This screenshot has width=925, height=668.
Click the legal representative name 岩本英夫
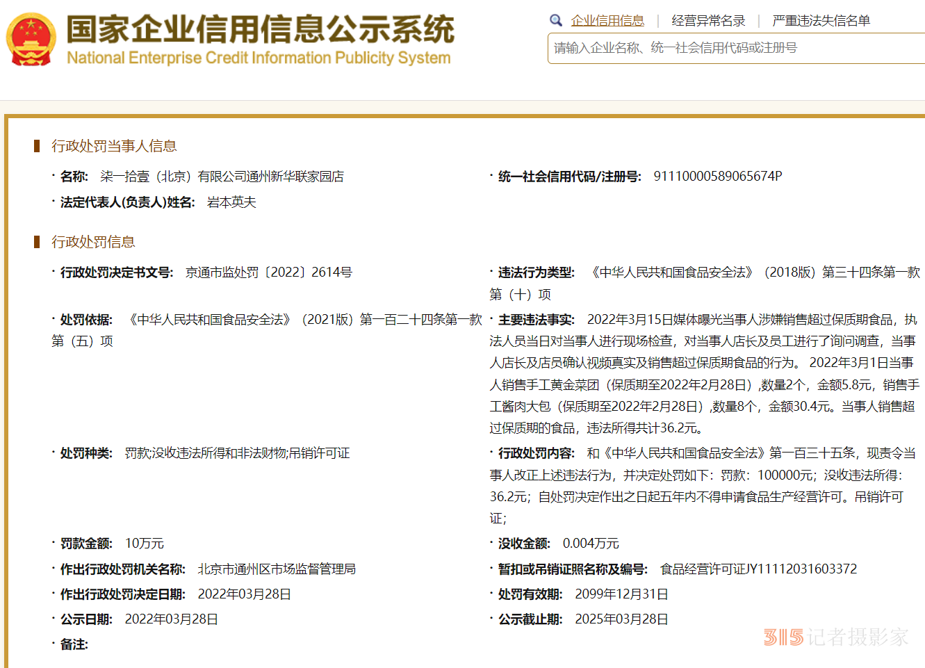click(x=231, y=202)
